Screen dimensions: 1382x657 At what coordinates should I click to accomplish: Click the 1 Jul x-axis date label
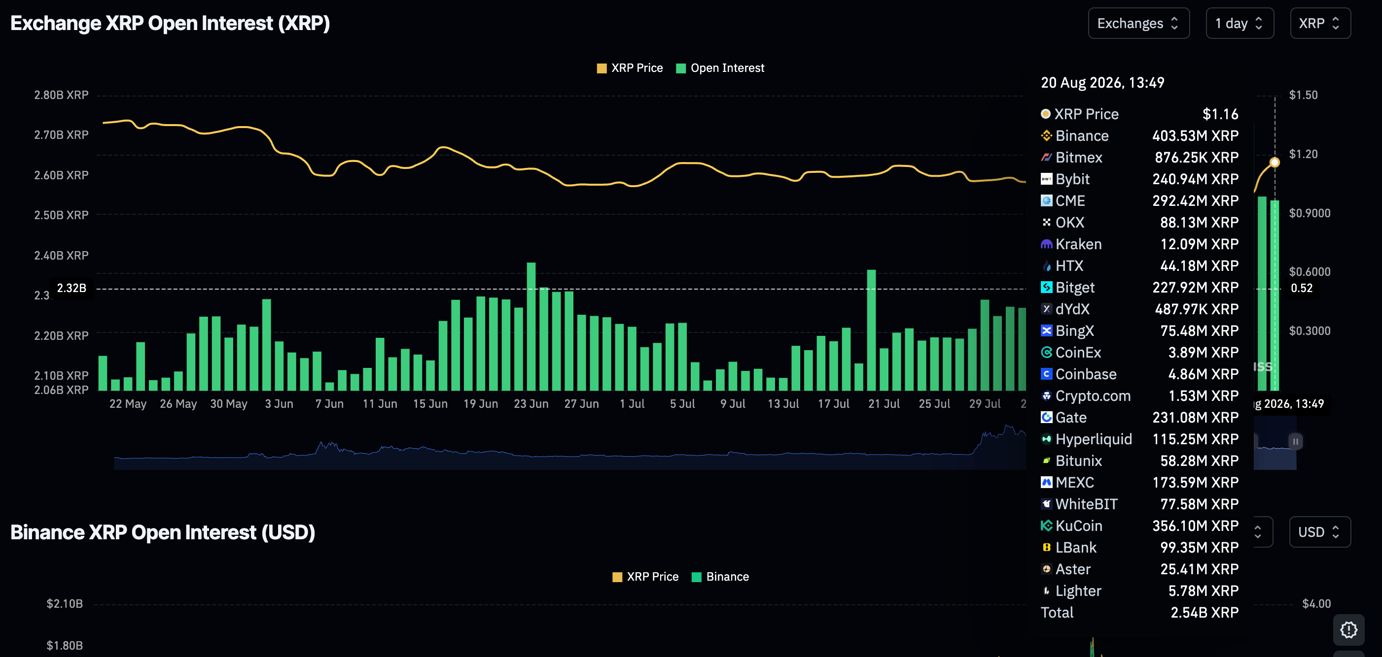(632, 404)
